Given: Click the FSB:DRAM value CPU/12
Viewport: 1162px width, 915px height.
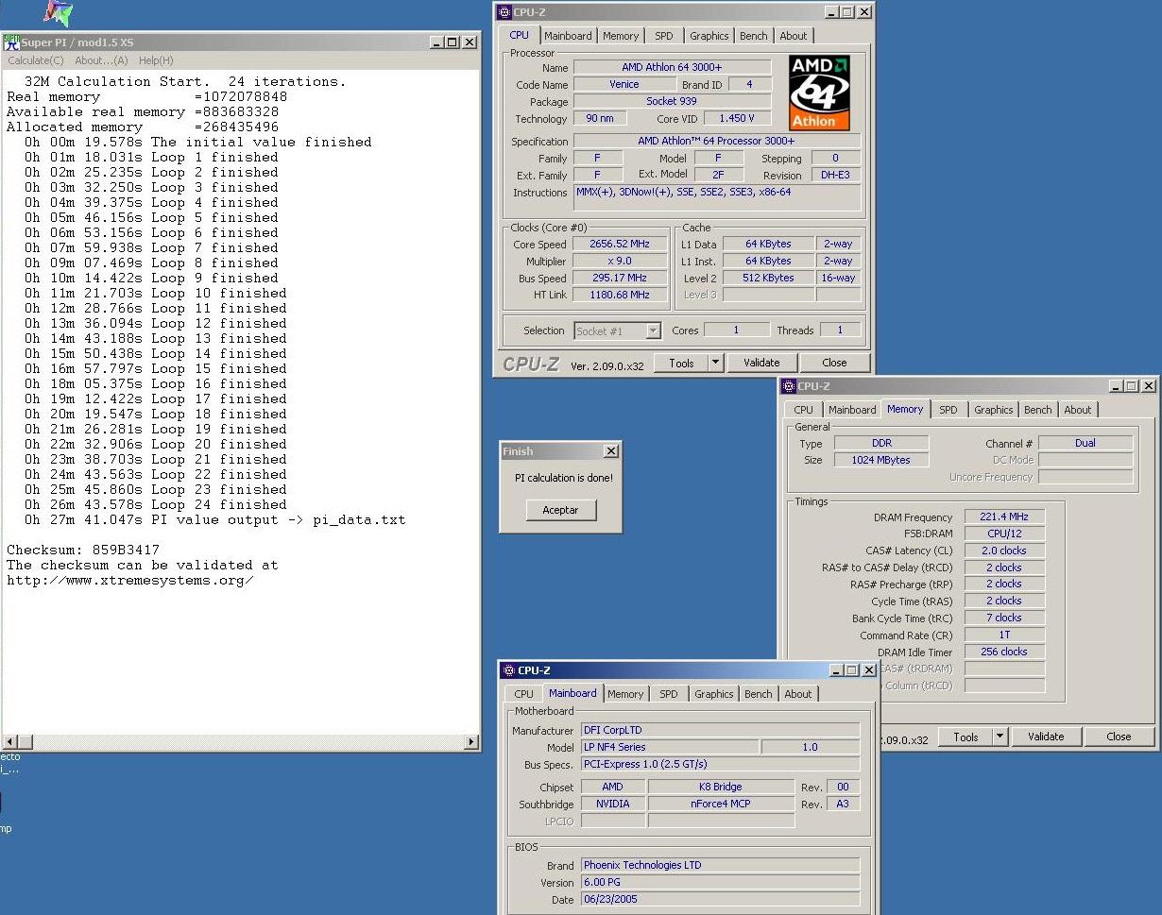Looking at the screenshot, I should 1004,534.
